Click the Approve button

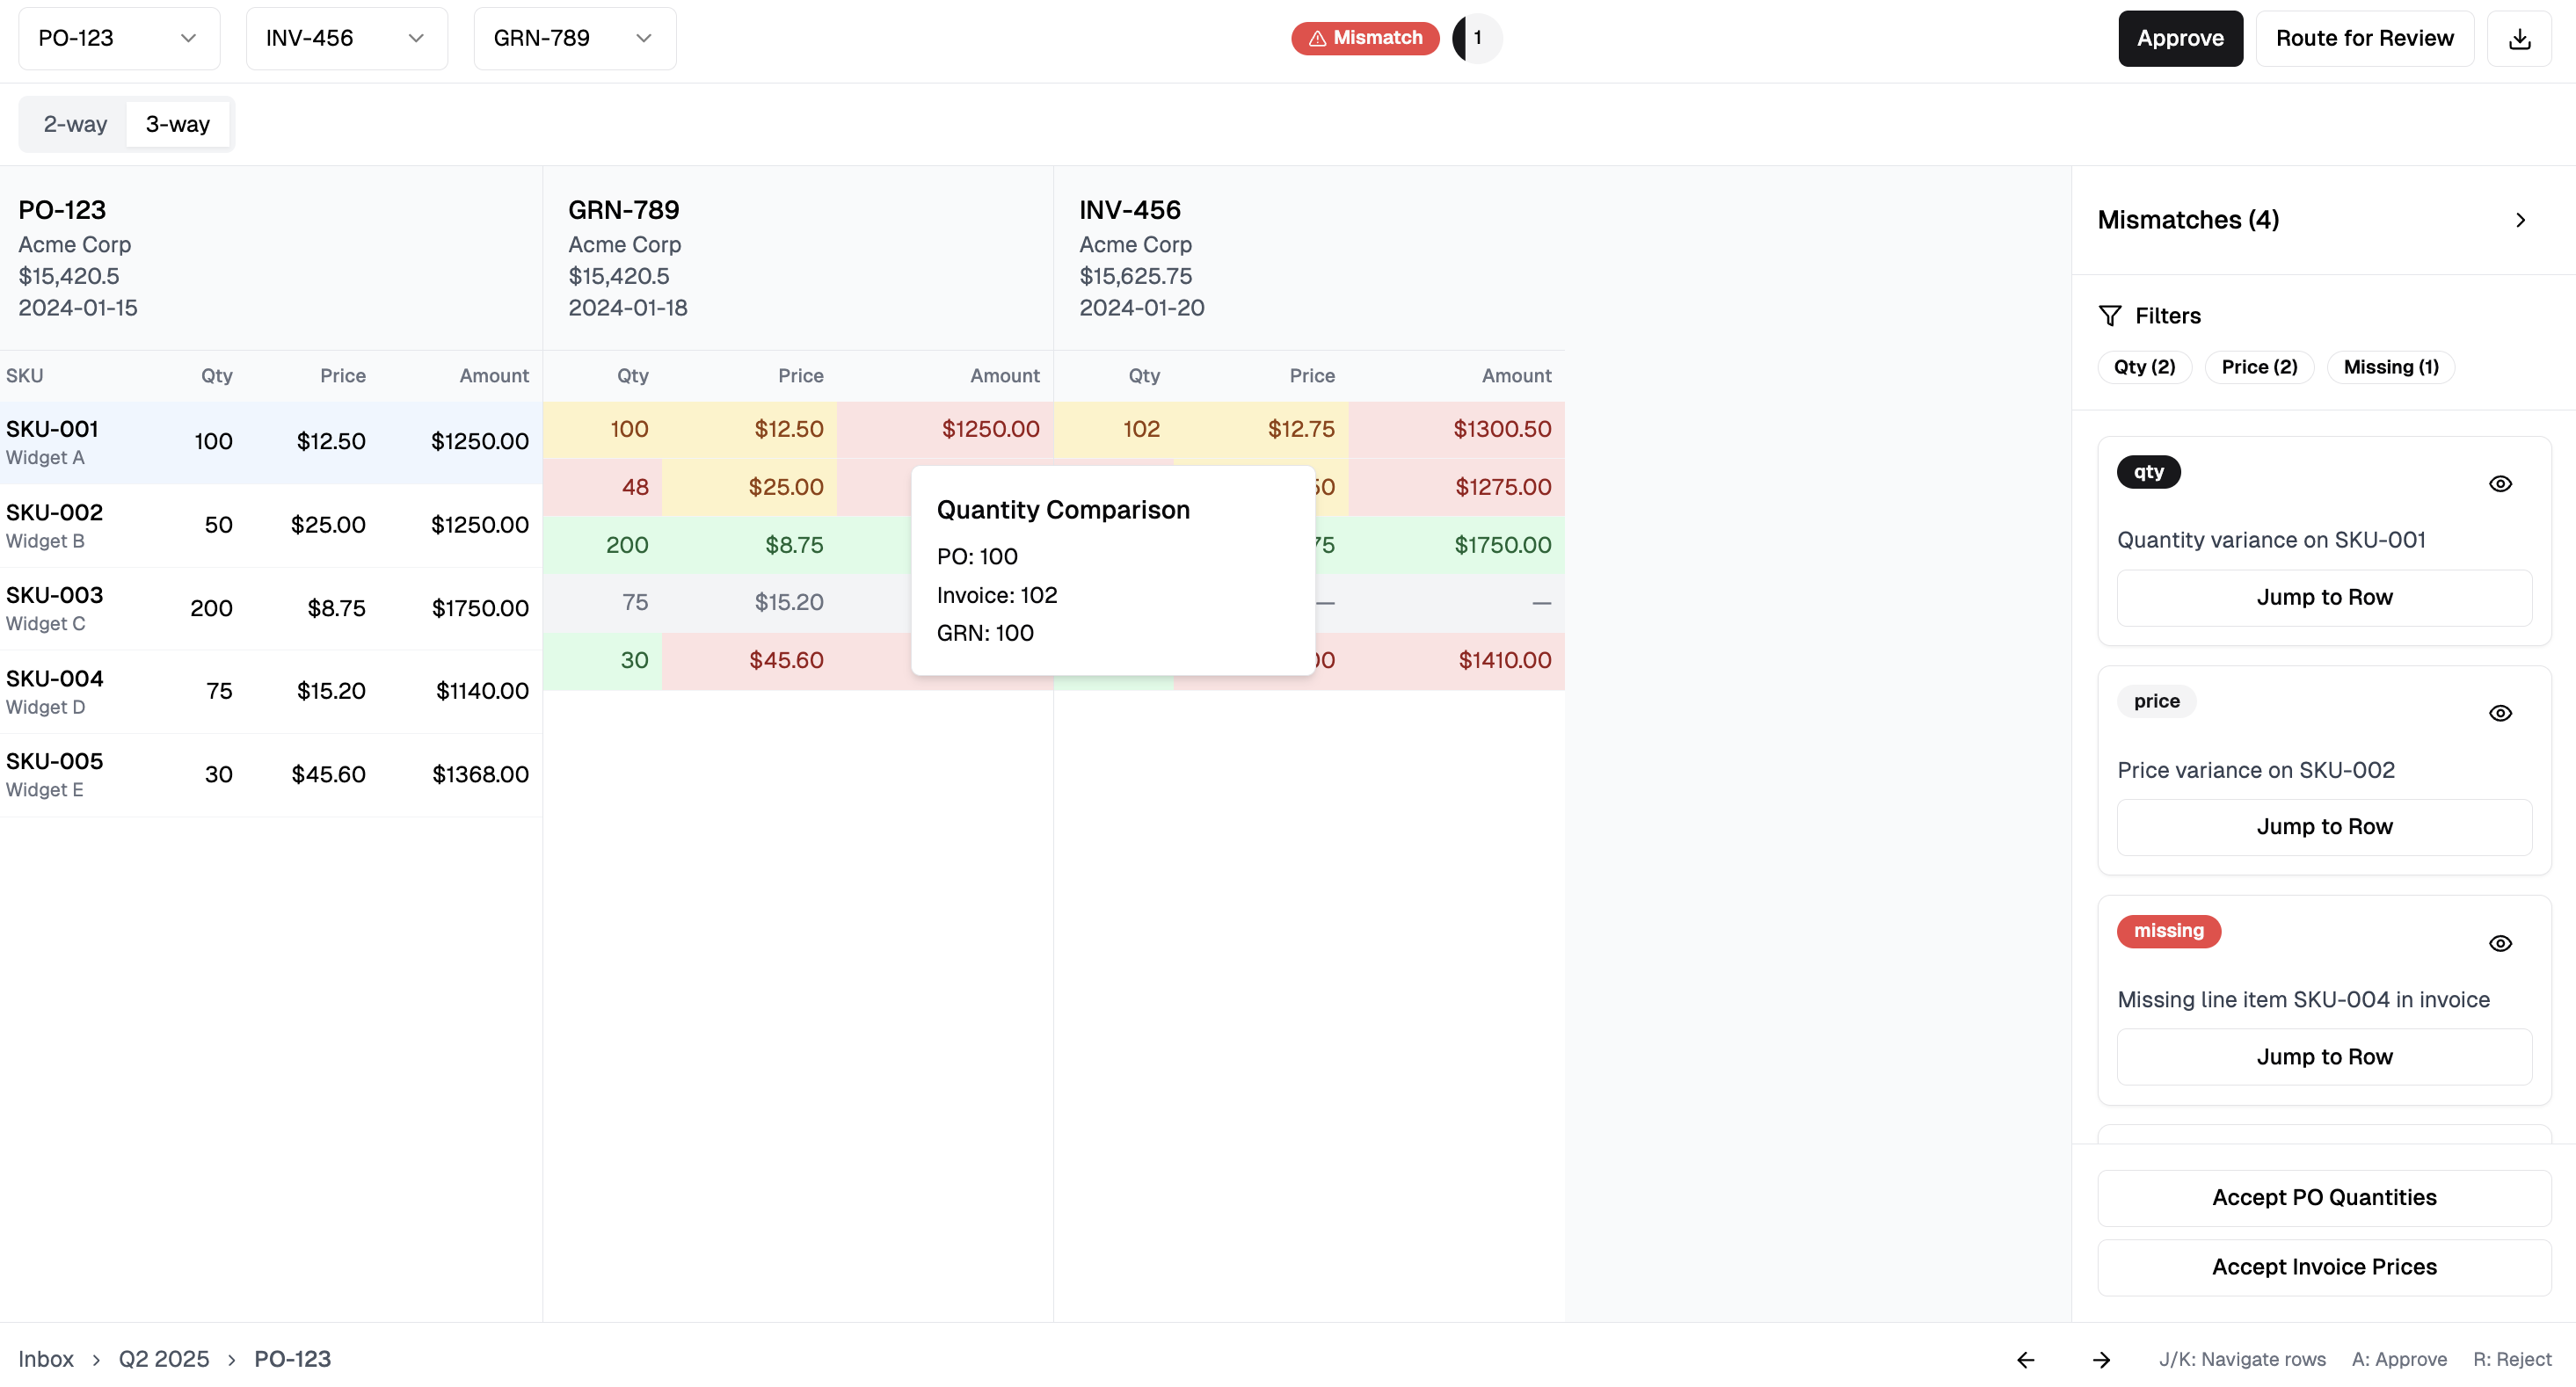[x=2180, y=38]
